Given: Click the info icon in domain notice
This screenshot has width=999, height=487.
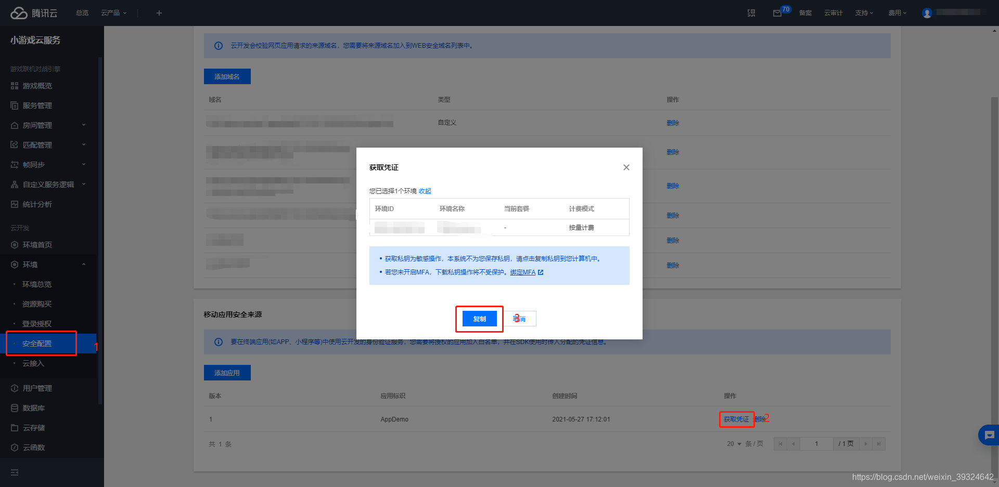Looking at the screenshot, I should tap(219, 46).
